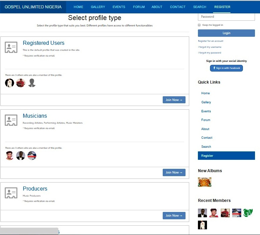Click Join Now for Producers profile

click(x=174, y=216)
